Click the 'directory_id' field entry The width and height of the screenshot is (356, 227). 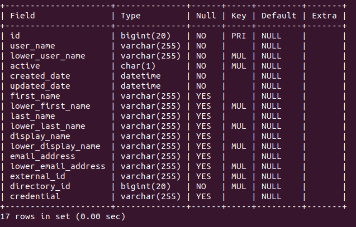tap(40, 186)
